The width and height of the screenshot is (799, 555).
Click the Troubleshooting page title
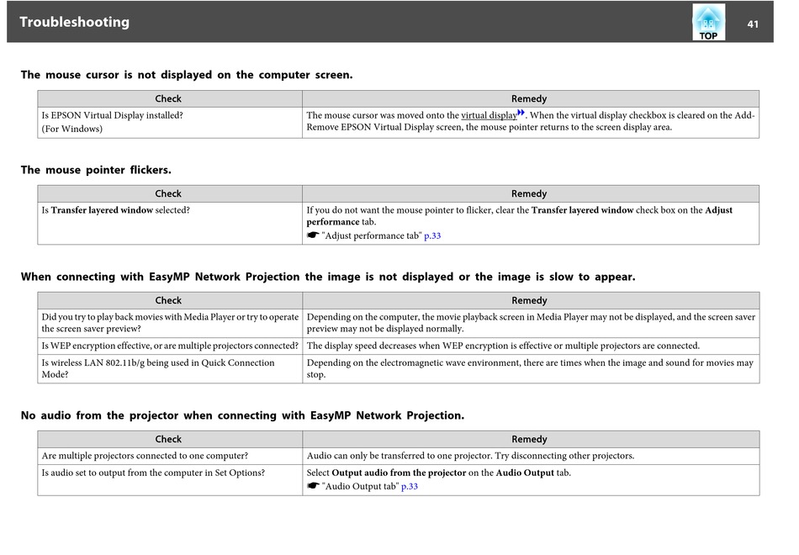click(74, 22)
